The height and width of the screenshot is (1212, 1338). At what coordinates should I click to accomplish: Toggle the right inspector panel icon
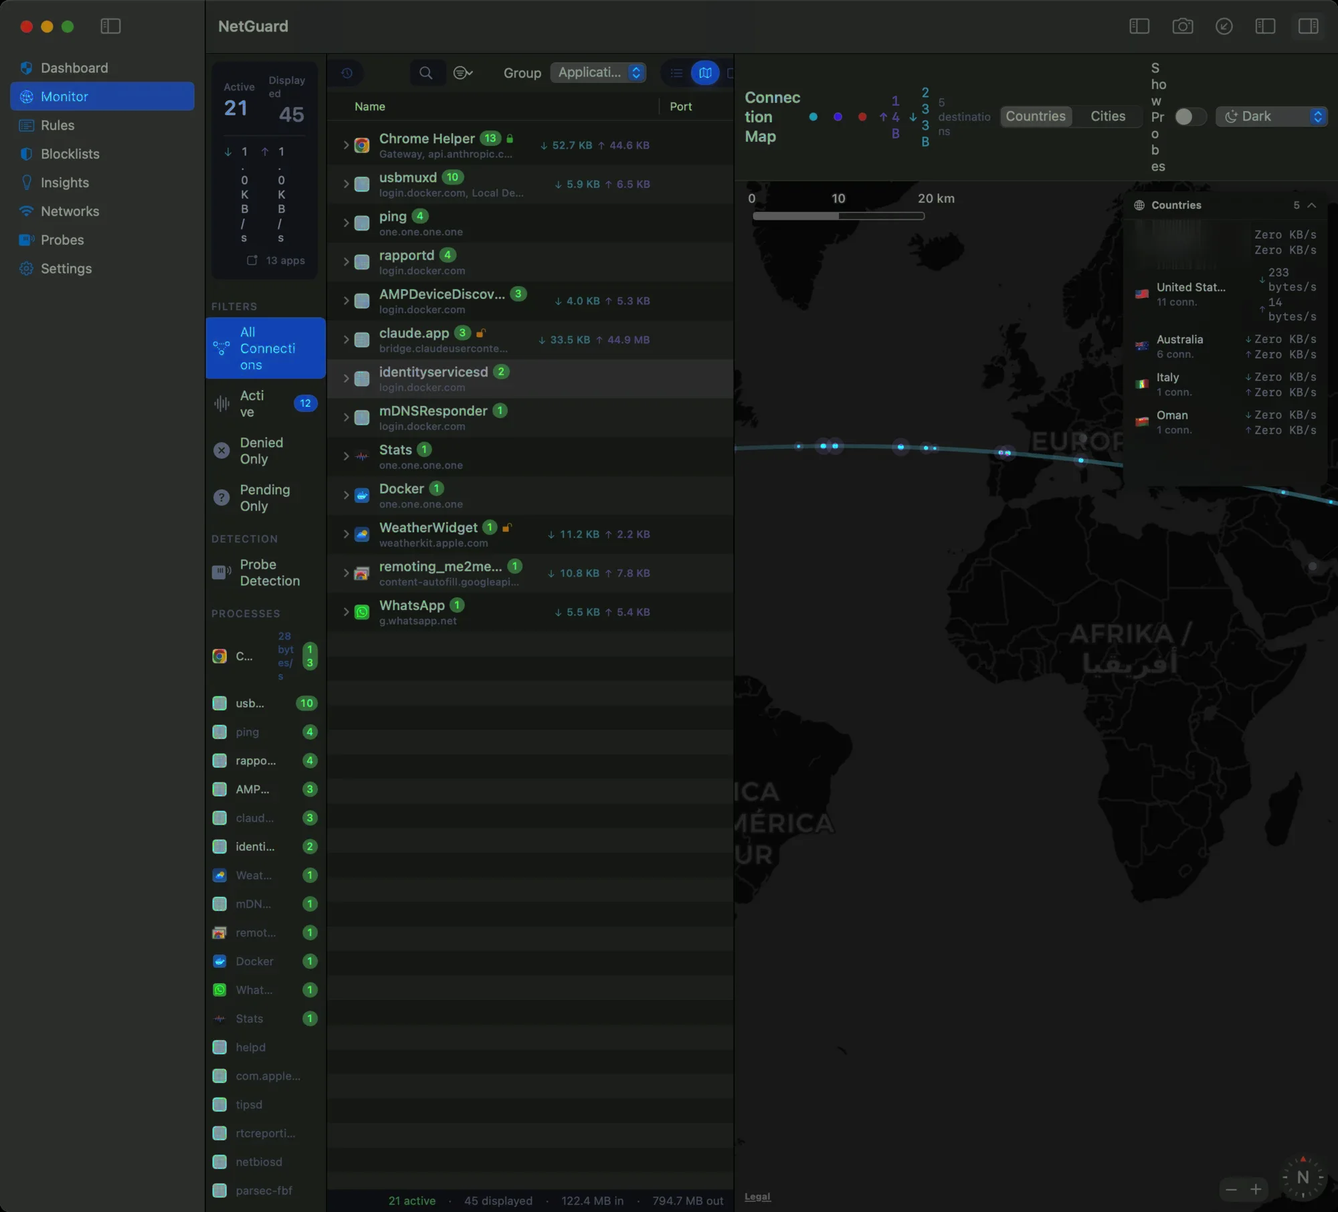coord(1308,26)
